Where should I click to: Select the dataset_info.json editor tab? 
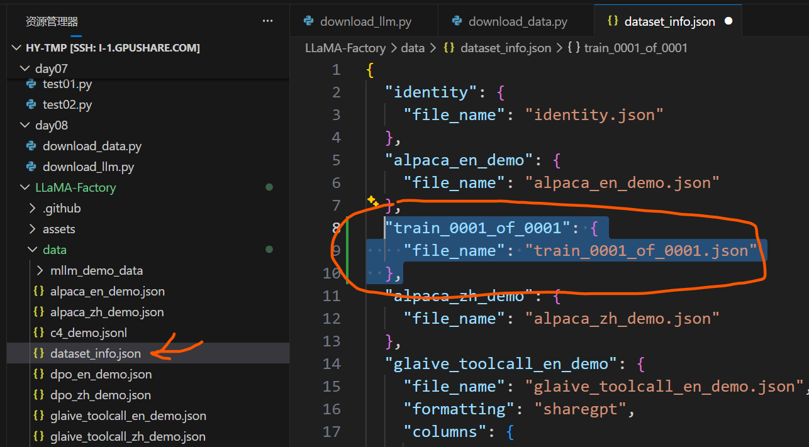click(668, 21)
